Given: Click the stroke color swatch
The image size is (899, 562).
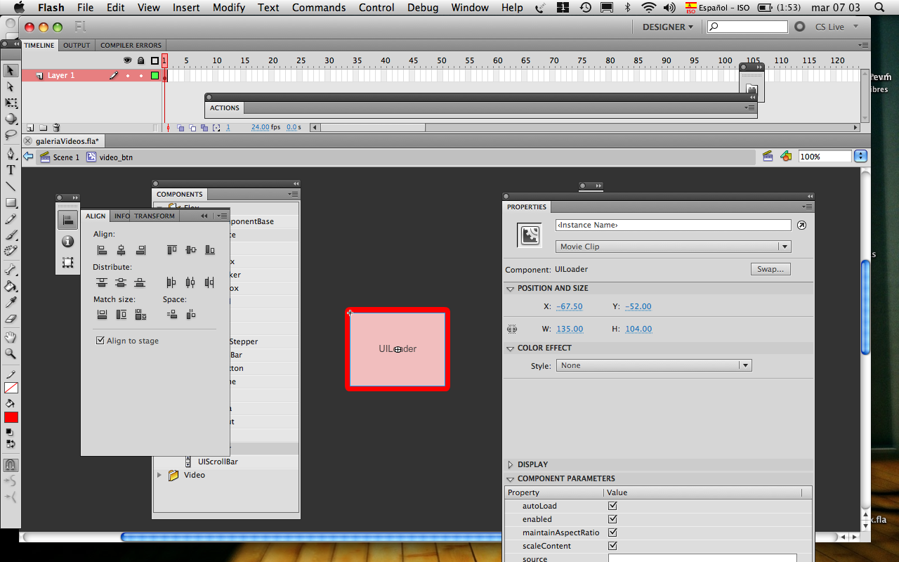Looking at the screenshot, I should click(x=11, y=388).
